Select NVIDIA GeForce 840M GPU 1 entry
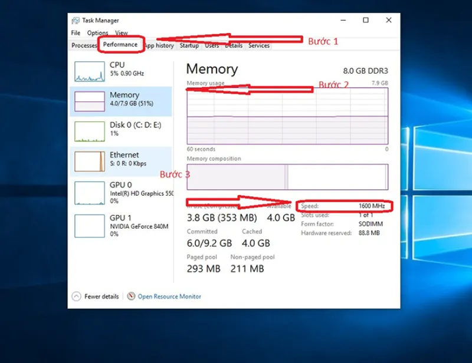 click(x=121, y=226)
